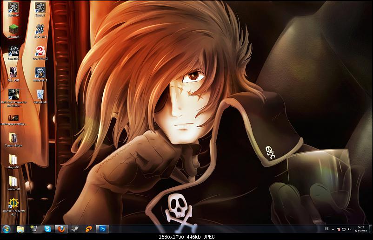Switch to Photoshop in the taskbar

(x=102, y=229)
